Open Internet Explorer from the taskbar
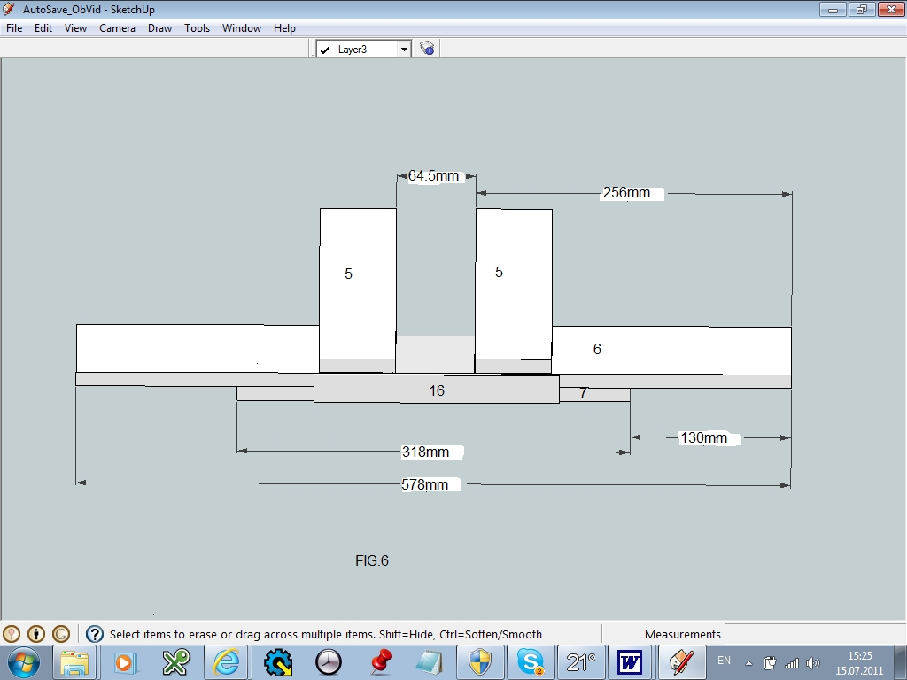 click(x=226, y=662)
